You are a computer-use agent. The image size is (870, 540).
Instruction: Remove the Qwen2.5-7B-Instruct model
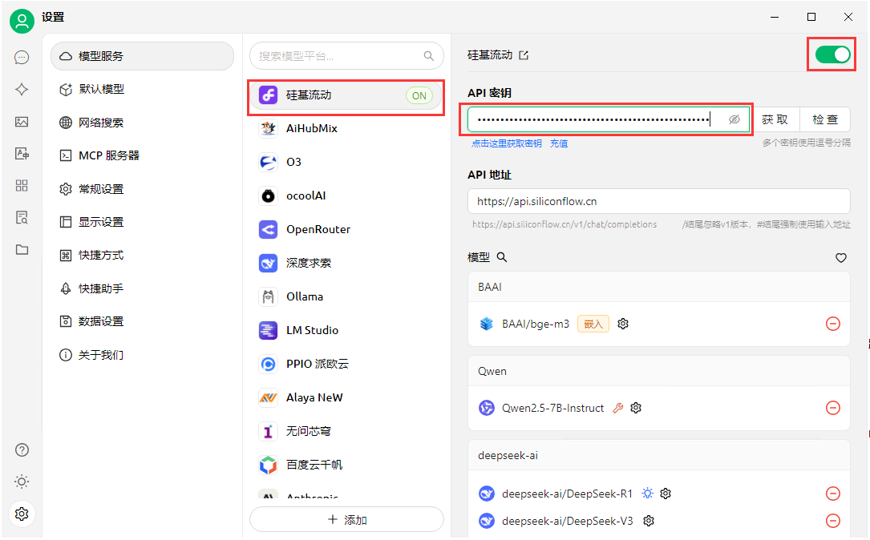tap(833, 408)
